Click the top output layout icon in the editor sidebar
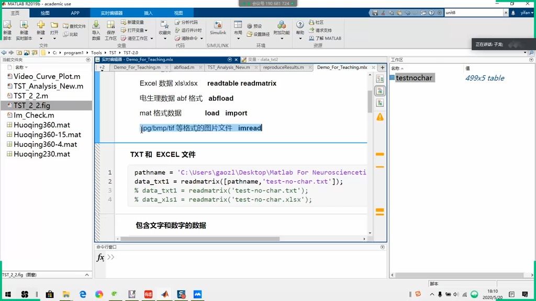Viewport: 536px width, 301px height. coord(380,79)
